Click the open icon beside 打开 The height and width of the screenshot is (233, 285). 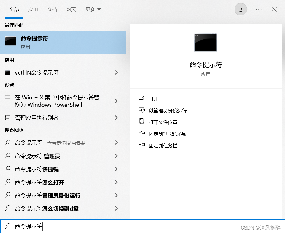pyautogui.click(x=141, y=98)
